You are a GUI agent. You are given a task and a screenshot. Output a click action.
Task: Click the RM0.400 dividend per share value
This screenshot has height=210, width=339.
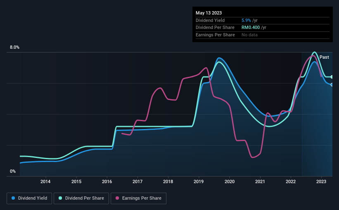coord(251,28)
